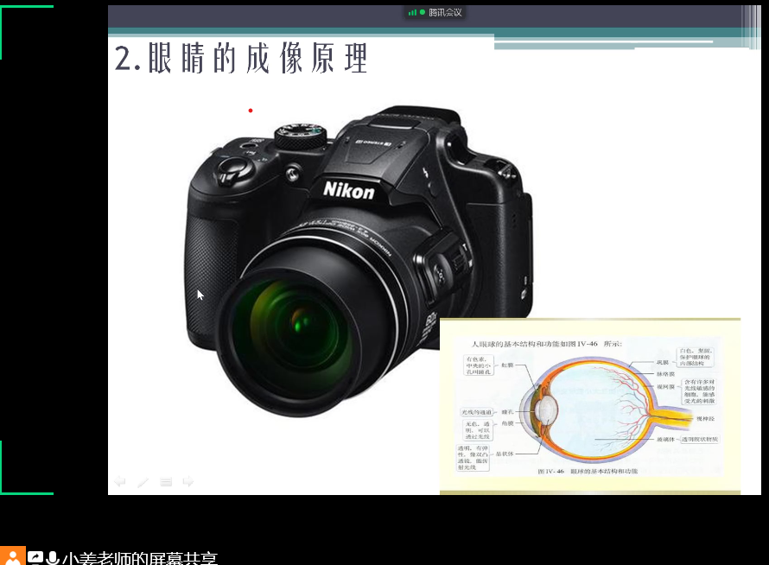Click the orange user avatar icon
Image resolution: width=769 pixels, height=565 pixels.
click(13, 556)
